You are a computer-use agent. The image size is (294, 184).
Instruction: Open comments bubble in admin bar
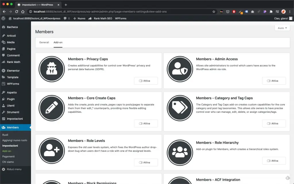(x=65, y=18)
